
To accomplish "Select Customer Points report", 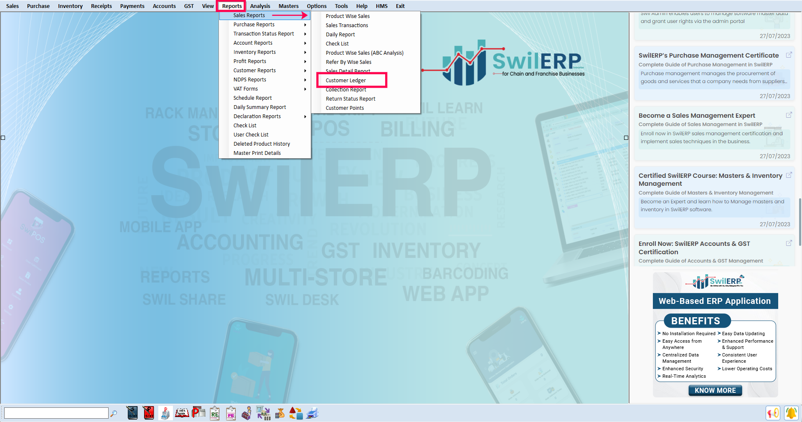I will click(345, 108).
